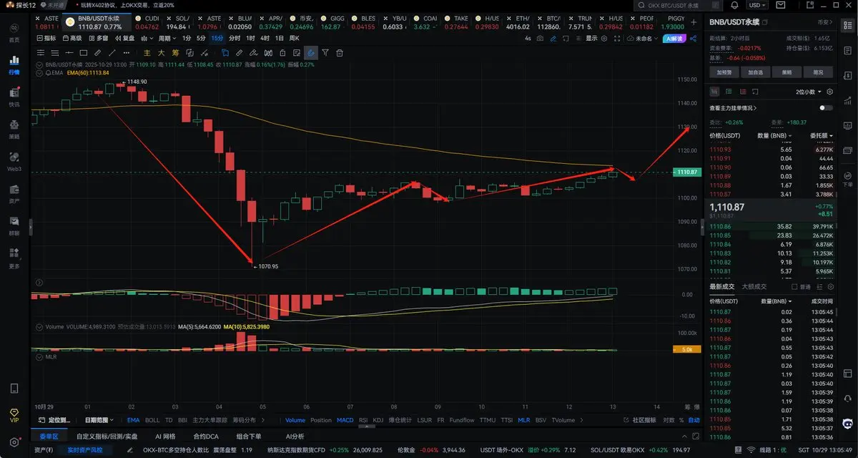Click the 筹 chip distribution button

[175, 53]
